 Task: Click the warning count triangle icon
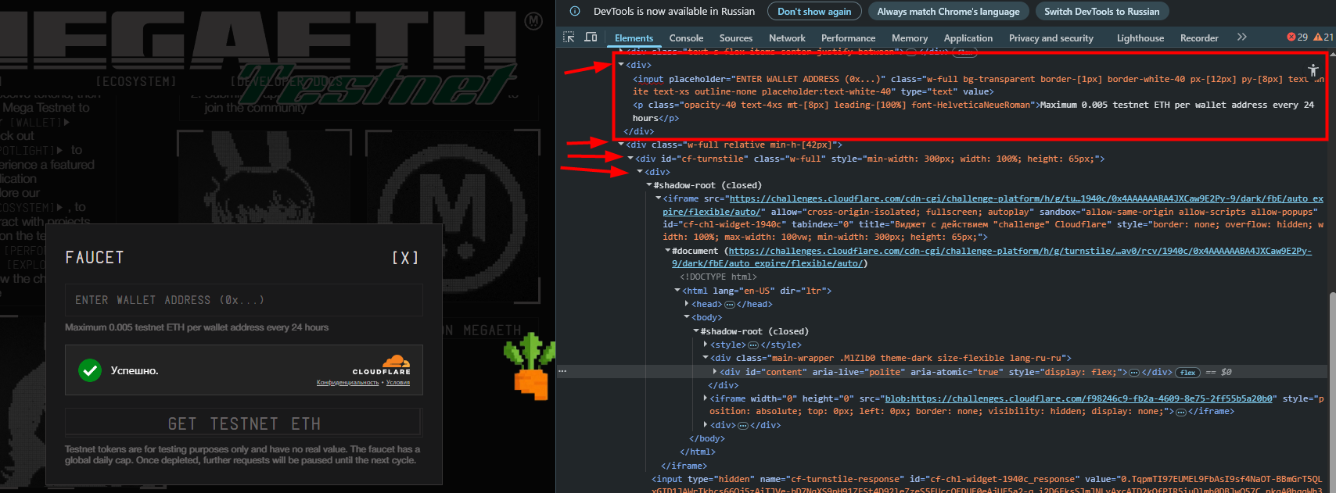click(1318, 38)
